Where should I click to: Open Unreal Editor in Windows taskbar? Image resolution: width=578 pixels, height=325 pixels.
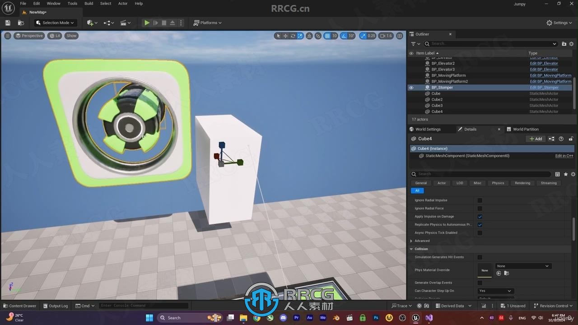coord(415,318)
